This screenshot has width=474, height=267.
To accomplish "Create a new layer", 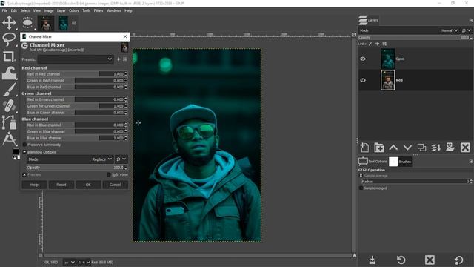I will click(x=364, y=148).
